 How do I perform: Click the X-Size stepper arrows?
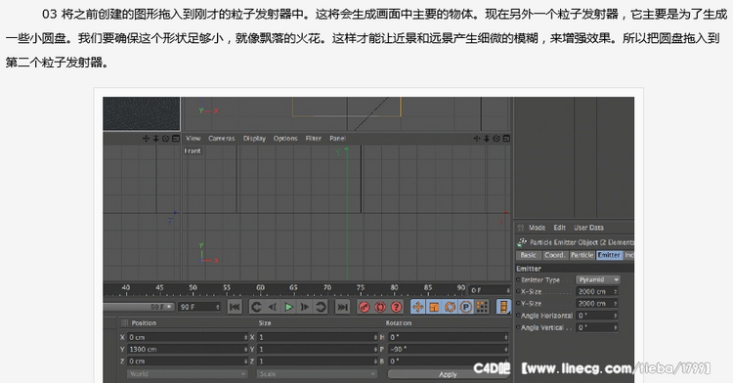pos(616,291)
